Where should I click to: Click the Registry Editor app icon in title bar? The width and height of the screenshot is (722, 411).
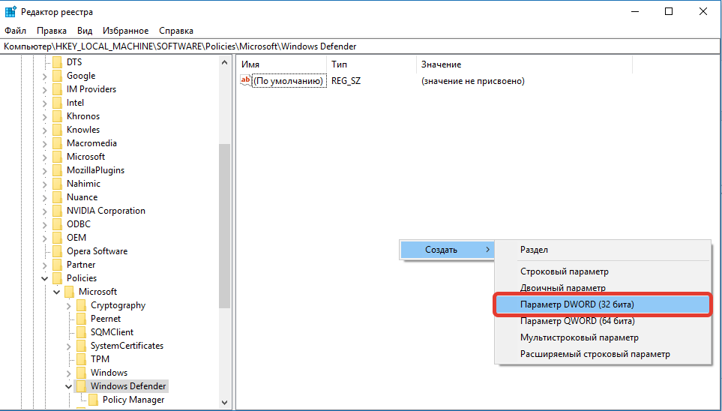[x=10, y=11]
